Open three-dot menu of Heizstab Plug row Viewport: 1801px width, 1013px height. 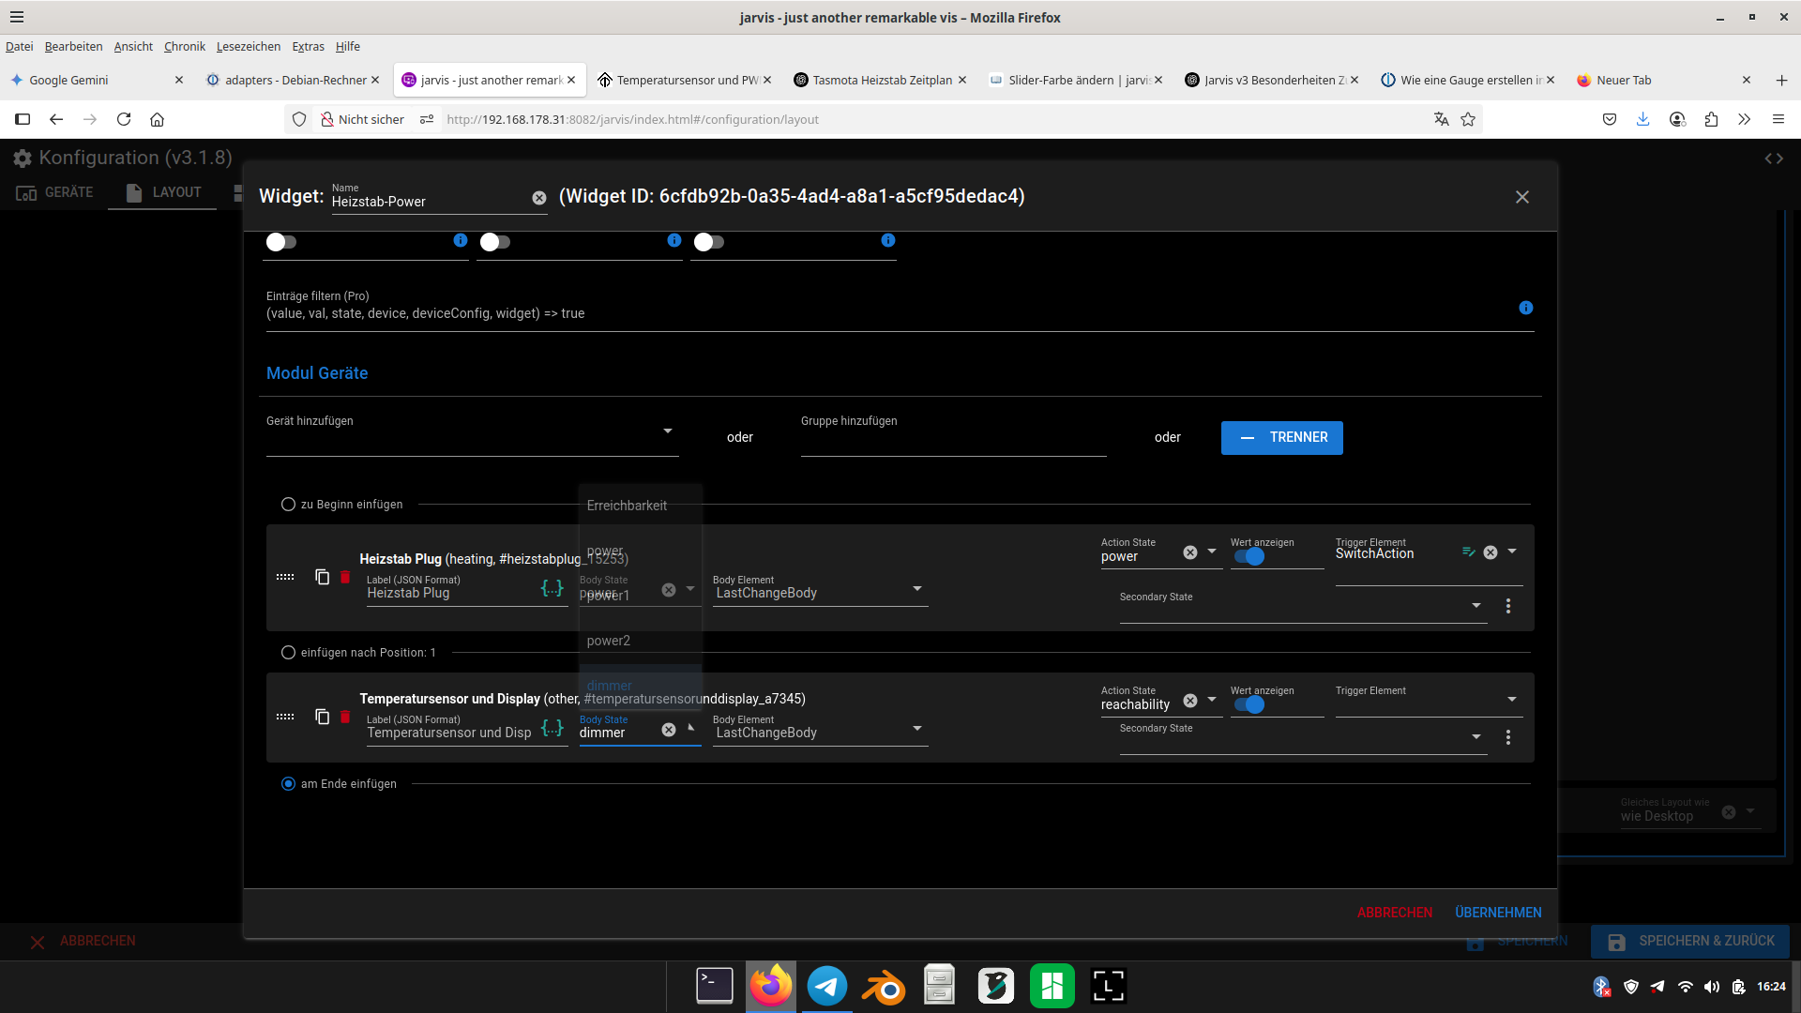click(x=1508, y=606)
